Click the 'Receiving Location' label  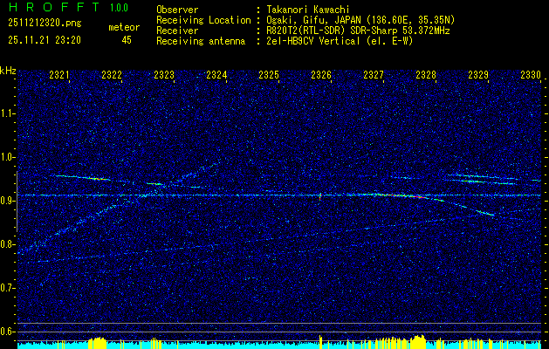(203, 20)
